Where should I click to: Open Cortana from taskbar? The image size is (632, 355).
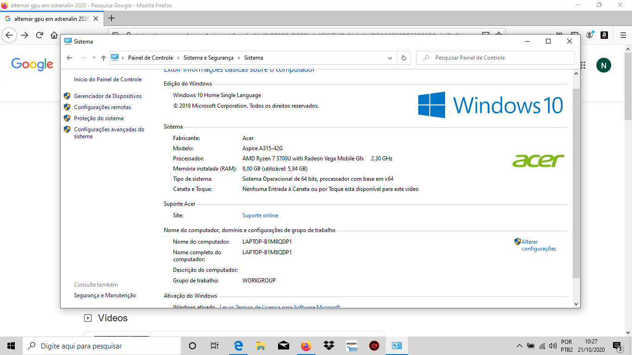[x=192, y=346]
